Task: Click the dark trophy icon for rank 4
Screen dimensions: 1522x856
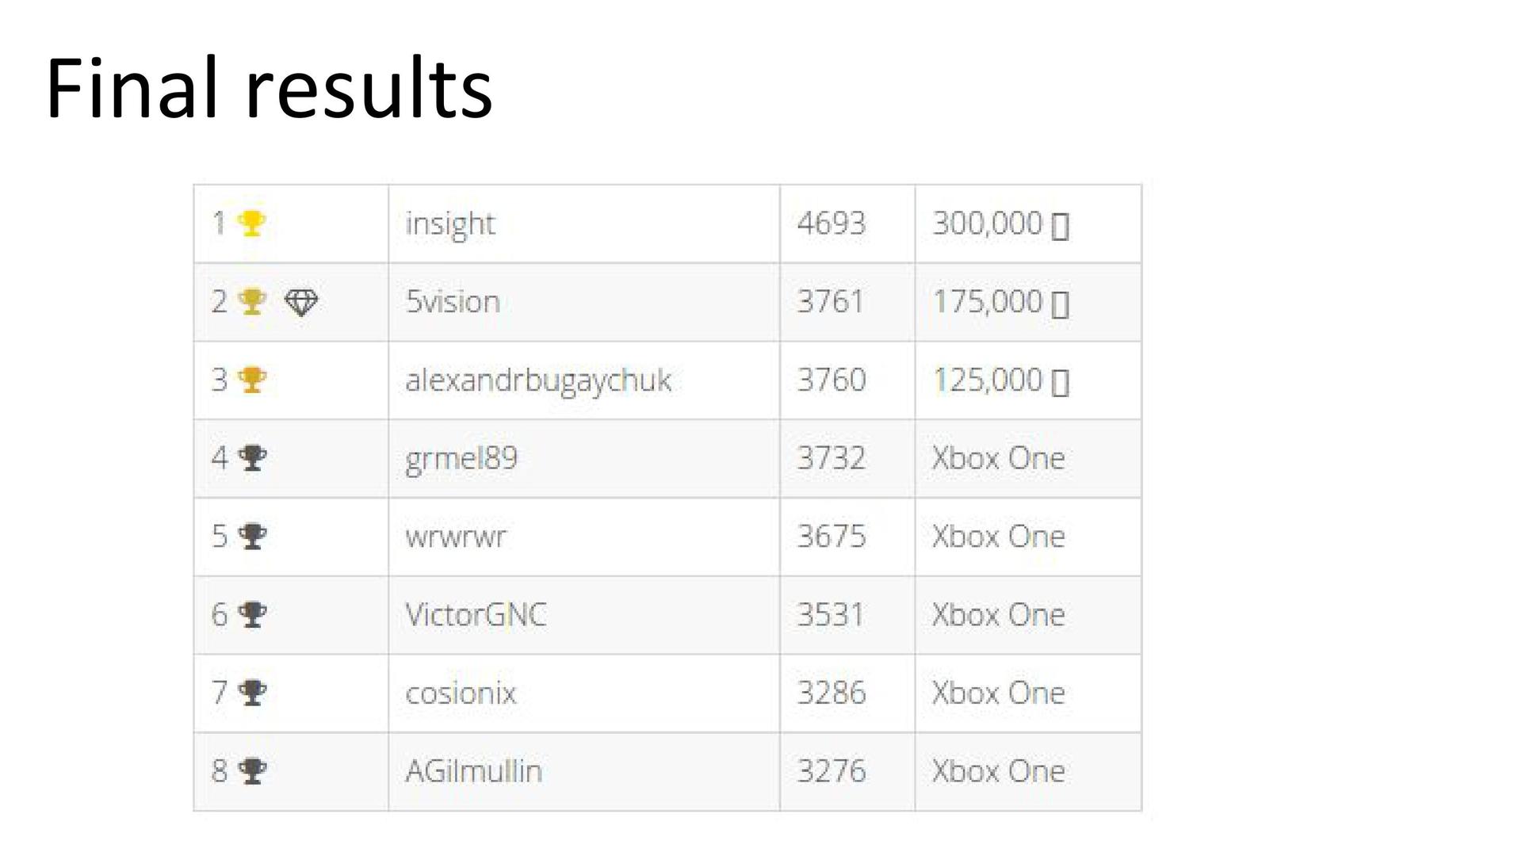Action: pyautogui.click(x=252, y=458)
